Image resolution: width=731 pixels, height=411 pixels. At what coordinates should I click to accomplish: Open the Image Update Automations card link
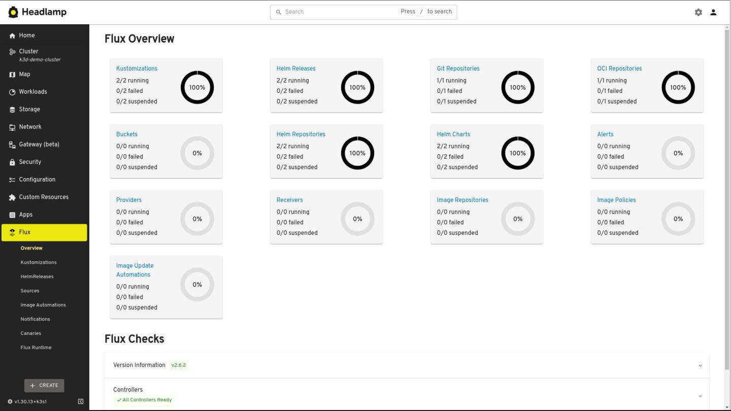point(135,270)
